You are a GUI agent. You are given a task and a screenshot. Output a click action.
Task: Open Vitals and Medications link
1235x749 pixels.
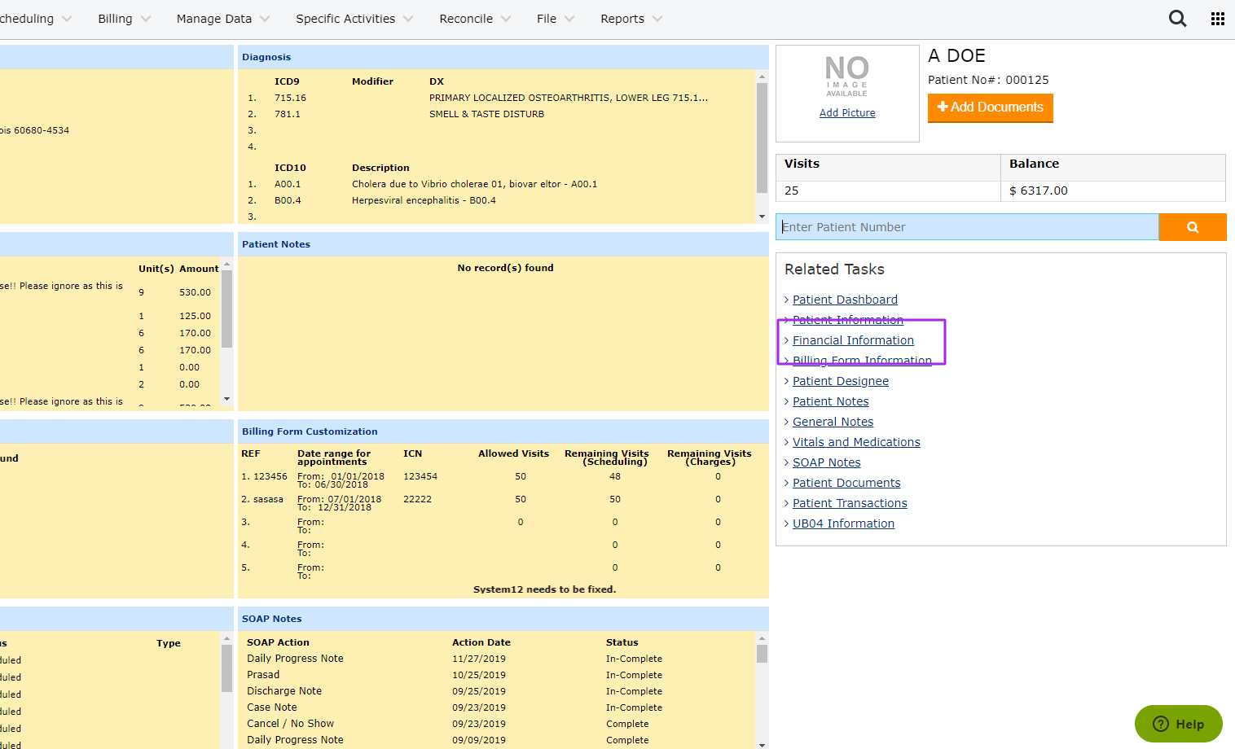[856, 442]
